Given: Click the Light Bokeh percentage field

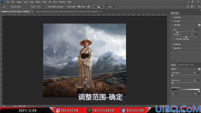Looking at the screenshot, I should pos(196,73).
